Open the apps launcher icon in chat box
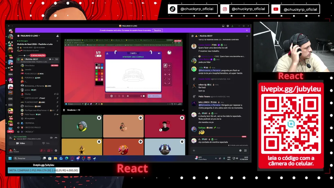Viewport: 334px width, 188px height. tap(245, 150)
